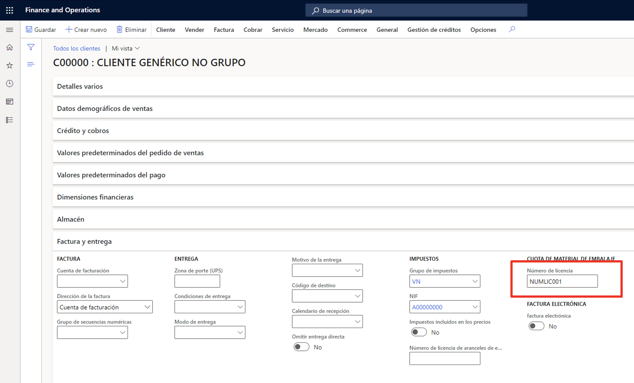The image size is (634, 383).
Task: Expand Datos demográficos de ventas section
Action: pyautogui.click(x=343, y=108)
